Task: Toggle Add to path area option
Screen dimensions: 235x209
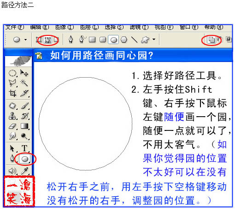Action: (211, 40)
